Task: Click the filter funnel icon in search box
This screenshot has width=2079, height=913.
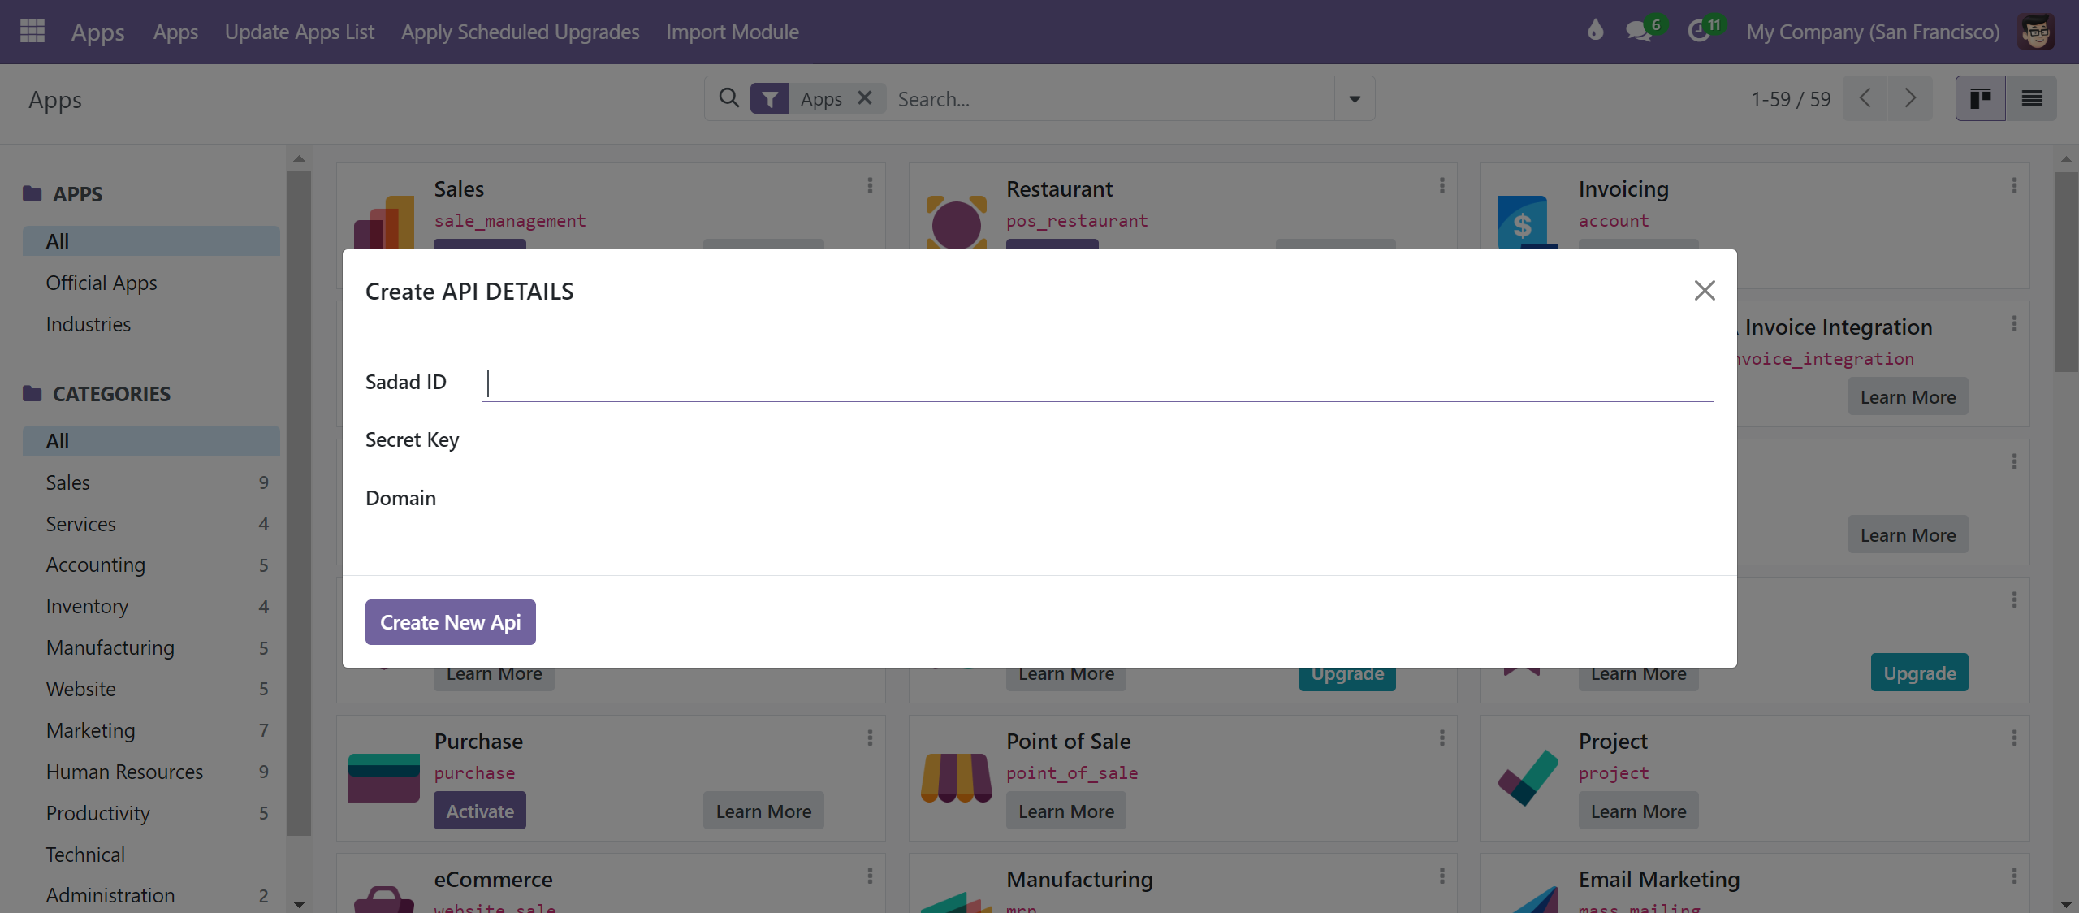Action: pos(769,99)
